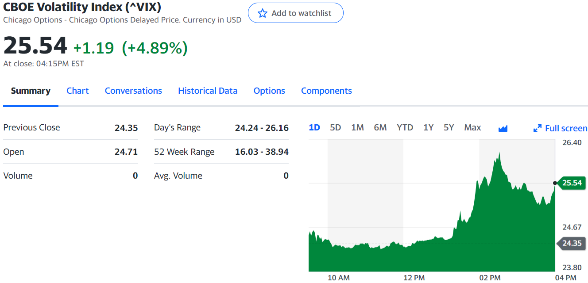Screen dimensions: 588x283
Task: Click the Previous Close label
Action: pyautogui.click(x=31, y=127)
